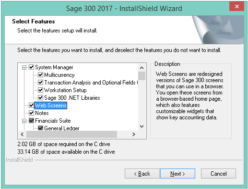Click the feature list scroll up arrow
This screenshot has height=189, width=248.
pyautogui.click(x=142, y=68)
